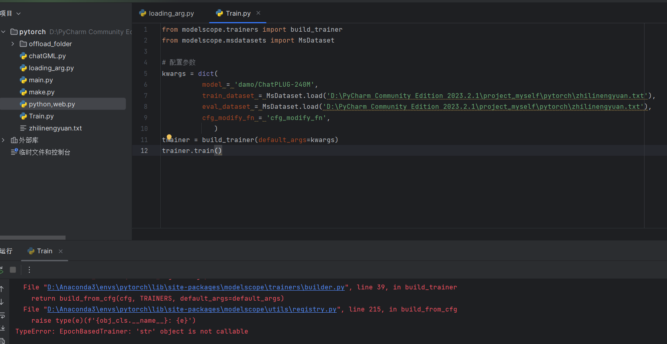Click zhilinengyuan.txt text file icon
667x344 pixels.
(x=23, y=128)
